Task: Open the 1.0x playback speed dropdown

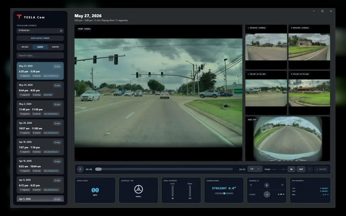Action: (x=255, y=169)
